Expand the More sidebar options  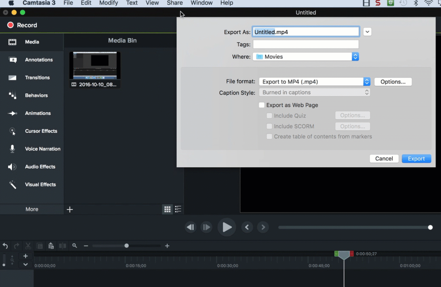32,209
